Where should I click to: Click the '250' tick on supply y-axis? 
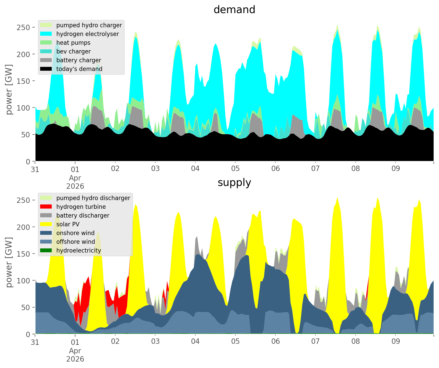coord(24,200)
